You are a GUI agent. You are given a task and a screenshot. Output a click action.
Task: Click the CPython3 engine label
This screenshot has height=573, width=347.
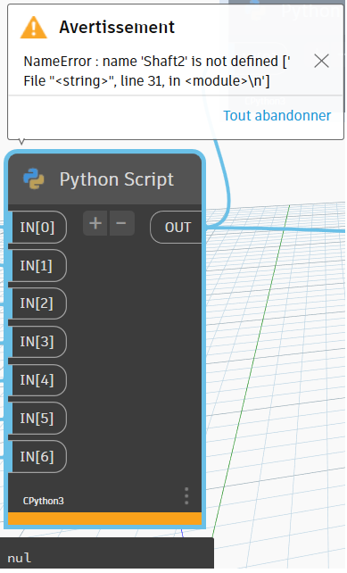click(x=44, y=501)
